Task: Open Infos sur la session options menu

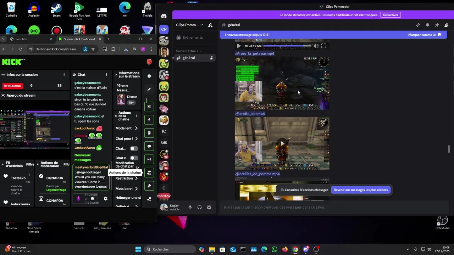Action: 64,75
